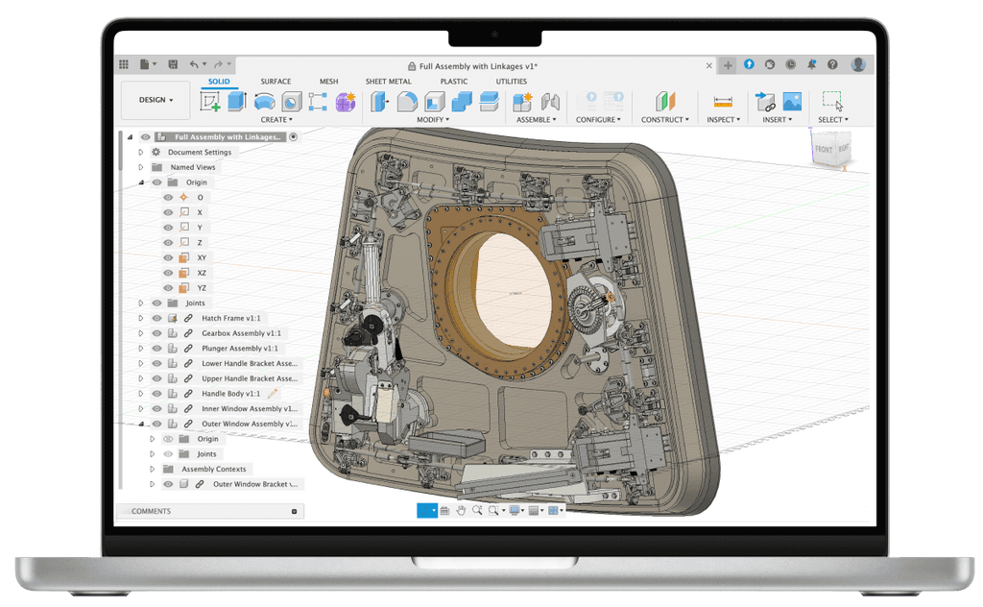This screenshot has height=607, width=983.
Task: Click the Fit view magnifier icon
Action: tap(494, 510)
